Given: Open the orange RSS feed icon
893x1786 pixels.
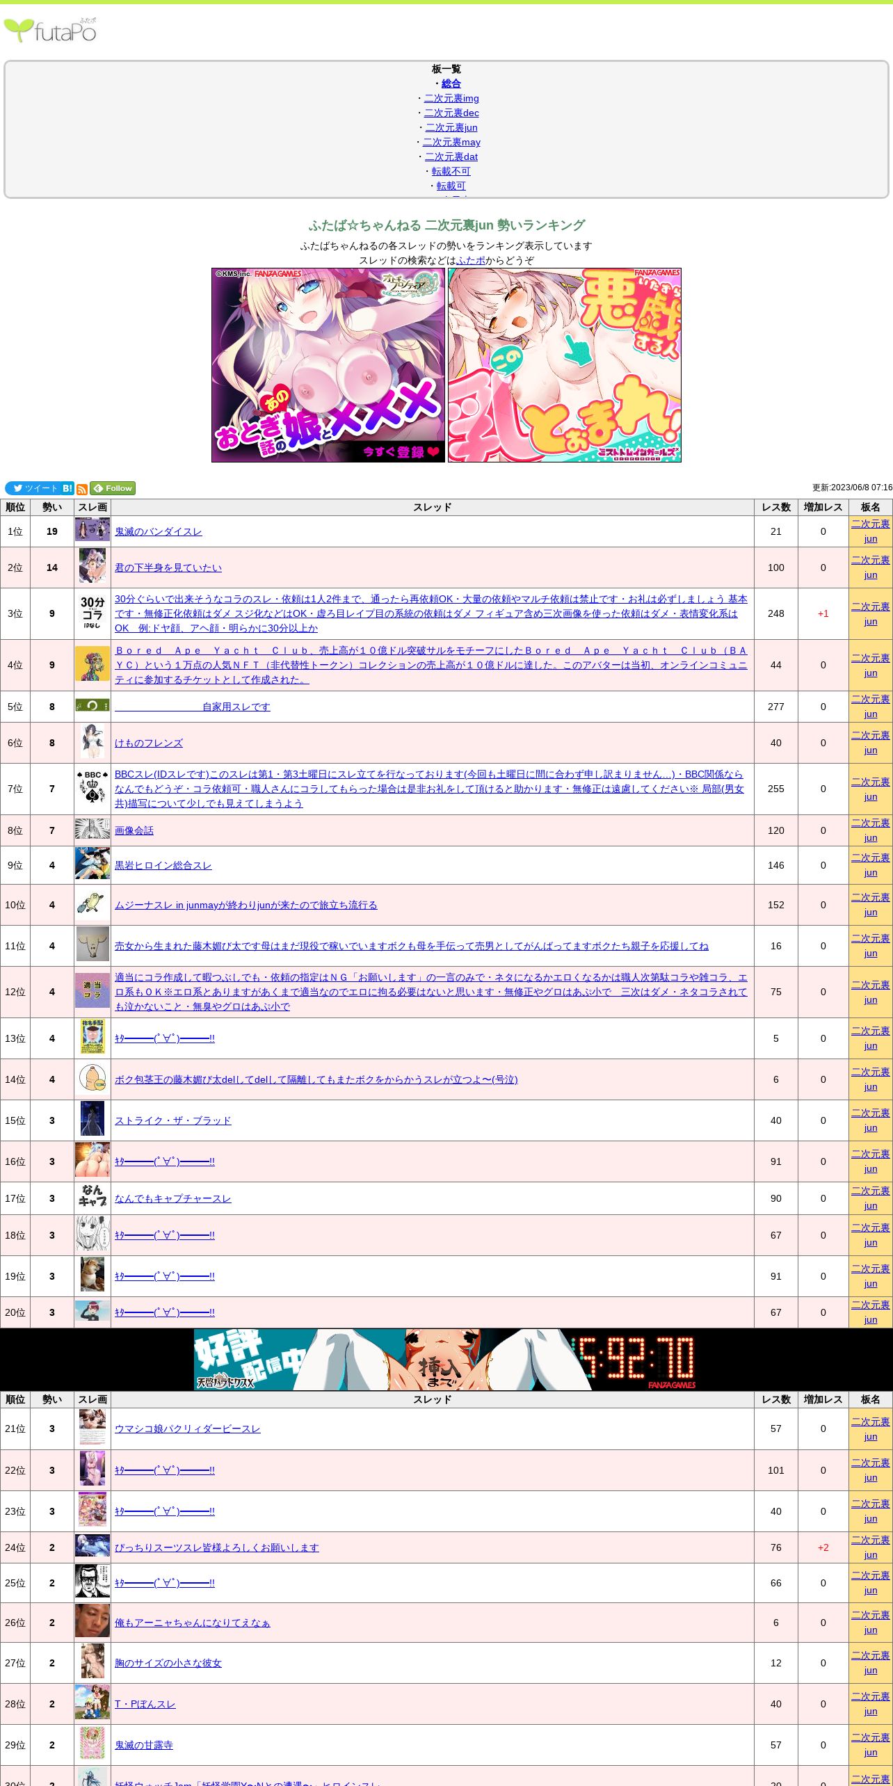Looking at the screenshot, I should pyautogui.click(x=82, y=489).
